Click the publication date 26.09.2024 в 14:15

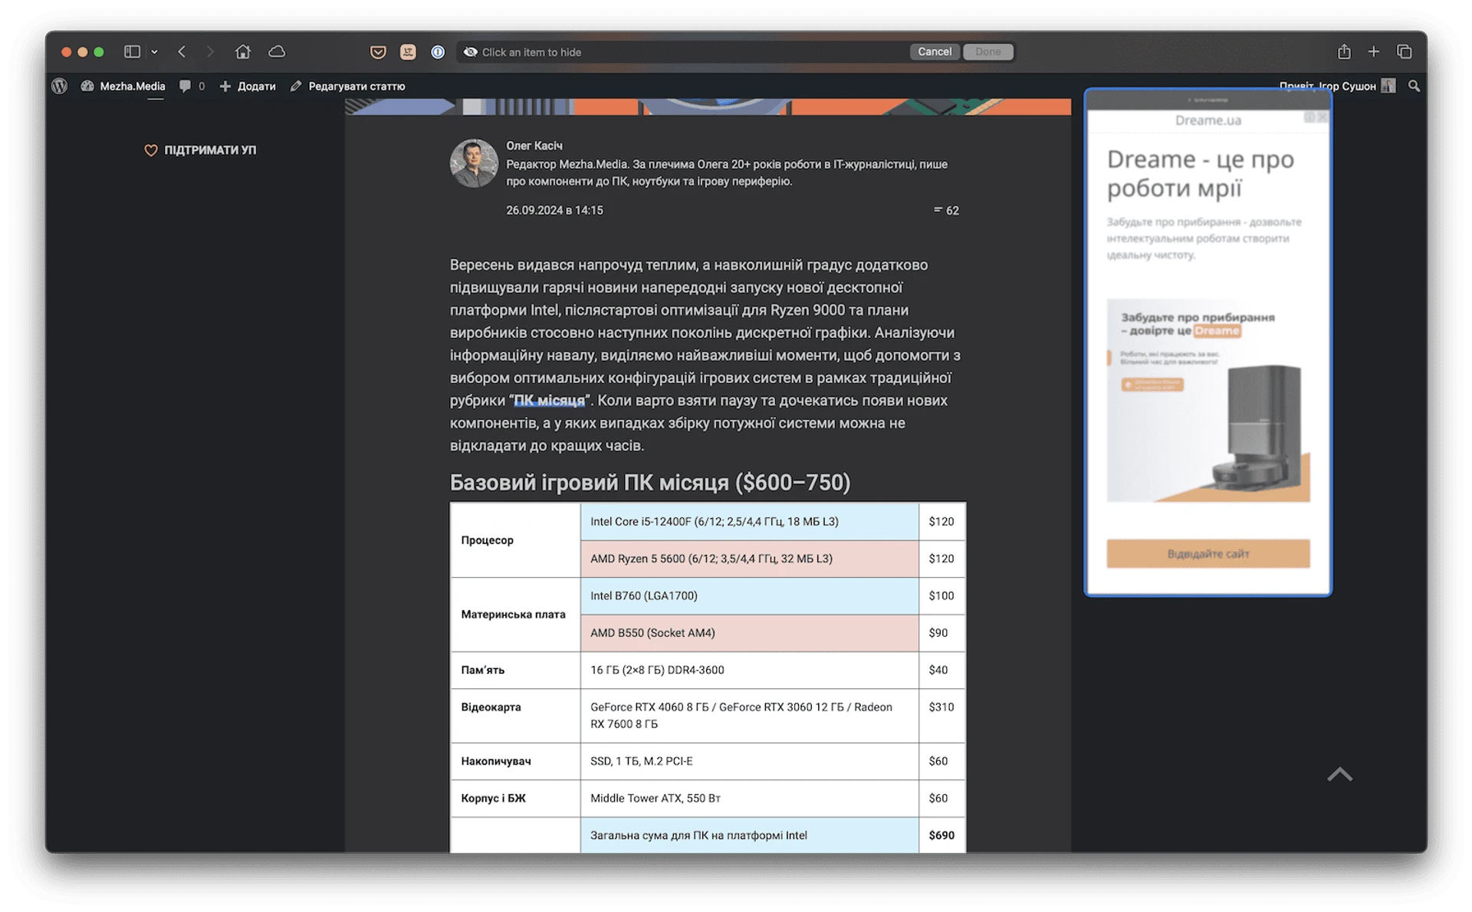coord(554,210)
